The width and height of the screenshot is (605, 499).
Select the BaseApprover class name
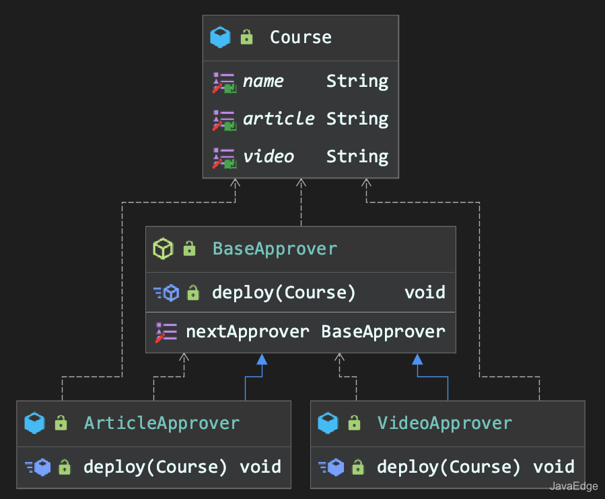coord(275,248)
